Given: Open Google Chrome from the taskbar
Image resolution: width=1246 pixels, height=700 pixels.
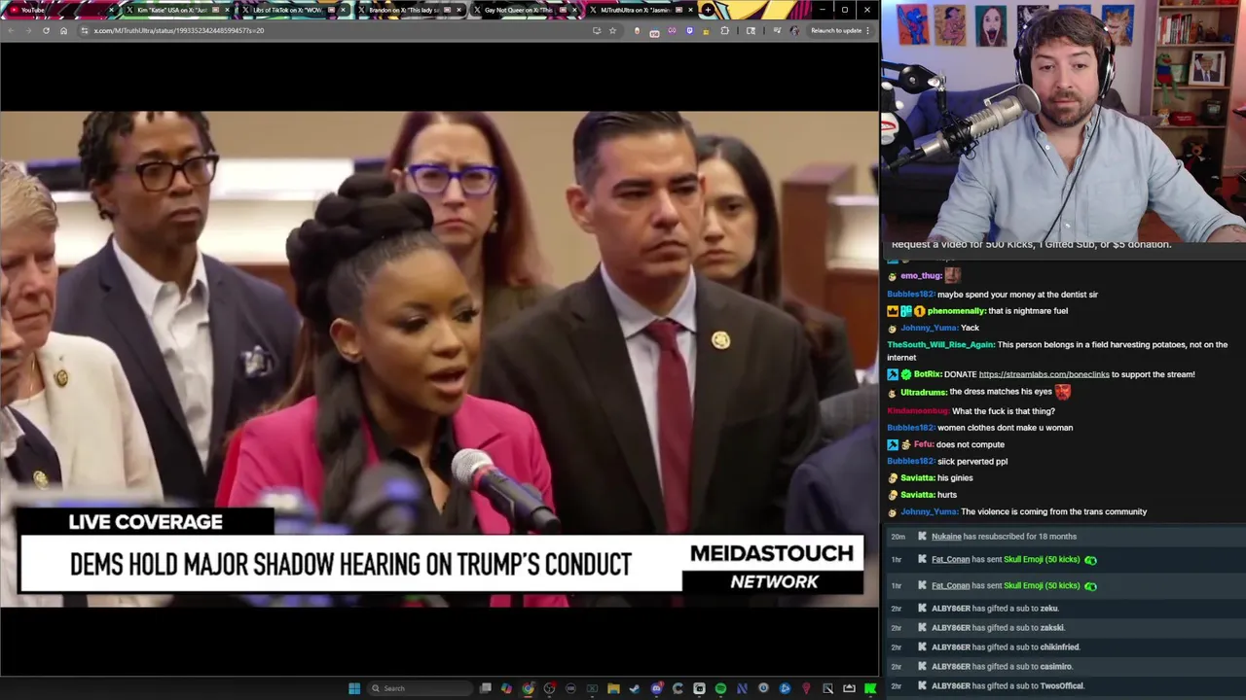Looking at the screenshot, I should point(528,688).
